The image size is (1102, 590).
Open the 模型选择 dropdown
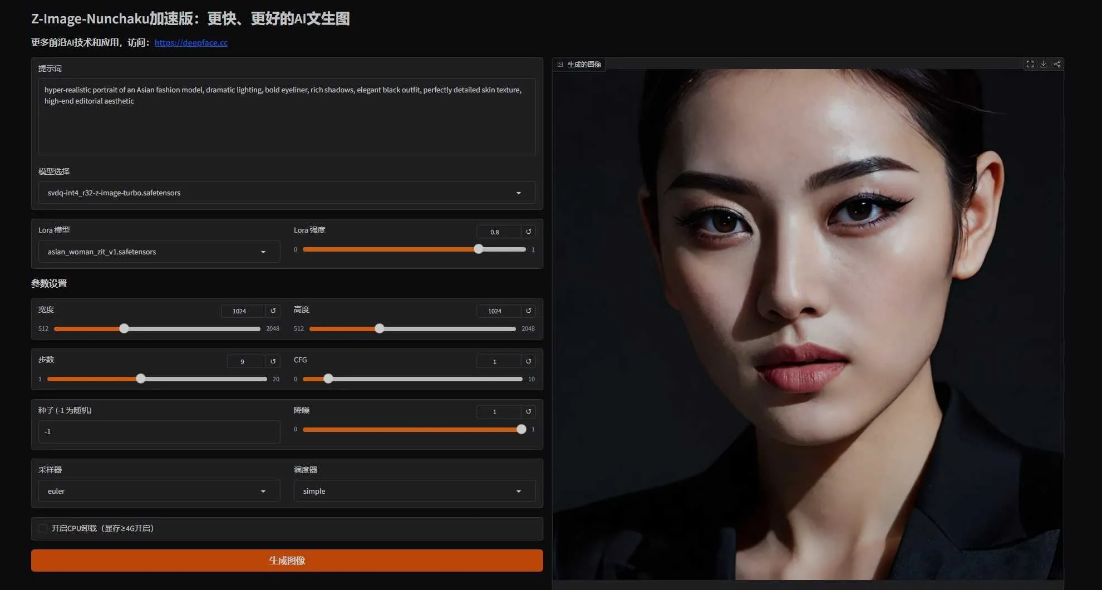(519, 193)
